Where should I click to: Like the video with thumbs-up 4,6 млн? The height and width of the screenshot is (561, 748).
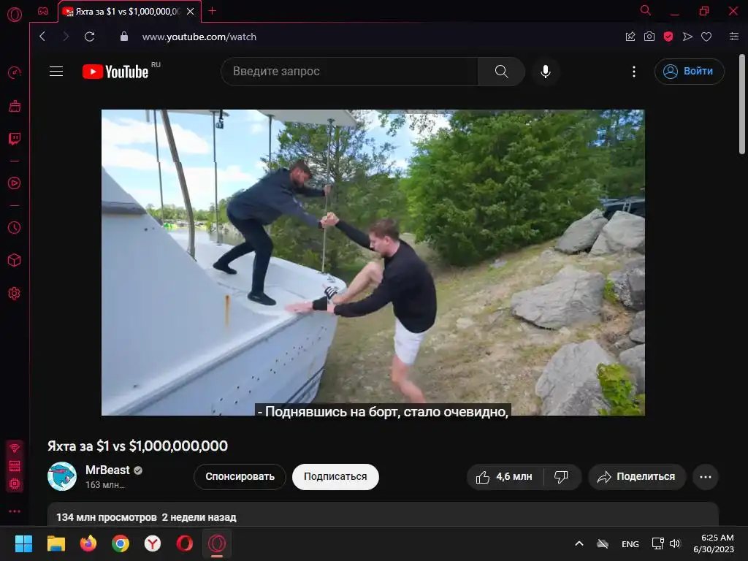505,476
